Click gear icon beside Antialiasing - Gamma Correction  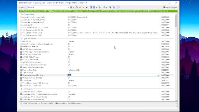pos(21,100)
